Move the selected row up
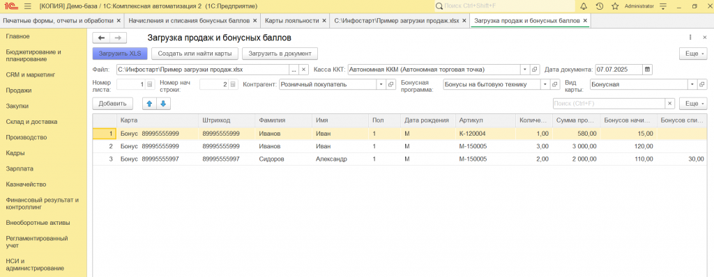 coord(149,104)
